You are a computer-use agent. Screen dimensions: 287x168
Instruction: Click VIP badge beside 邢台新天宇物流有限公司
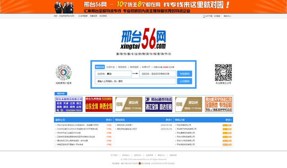227,129
